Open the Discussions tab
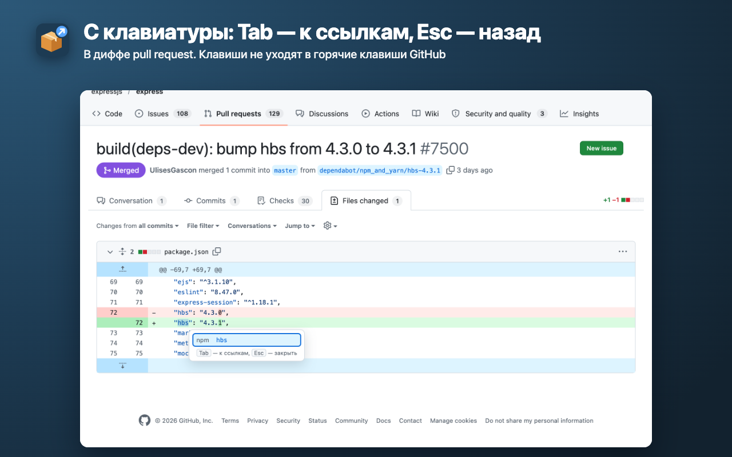 pos(322,114)
